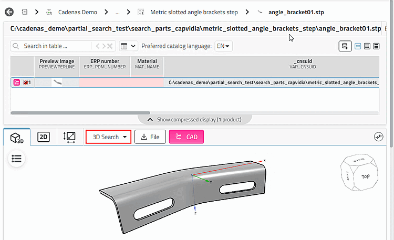
Task: Go to next search match arrow
Action: 103,46
